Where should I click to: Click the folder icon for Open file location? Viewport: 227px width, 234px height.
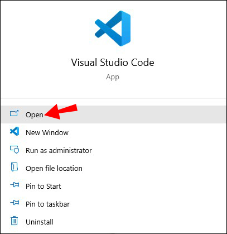15,167
